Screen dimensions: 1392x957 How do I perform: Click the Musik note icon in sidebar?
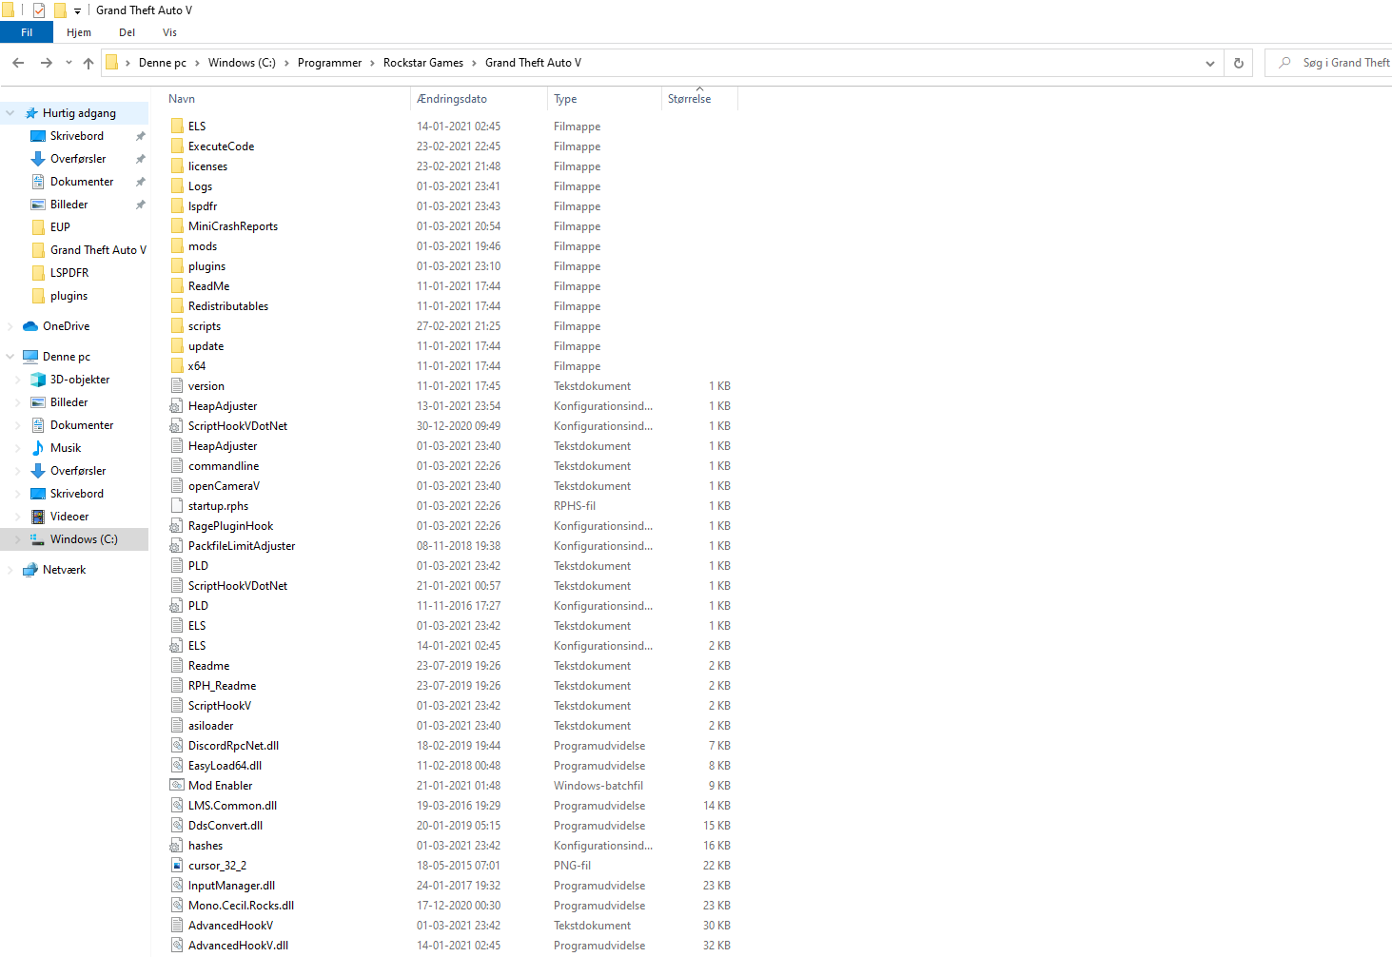pyautogui.click(x=38, y=448)
